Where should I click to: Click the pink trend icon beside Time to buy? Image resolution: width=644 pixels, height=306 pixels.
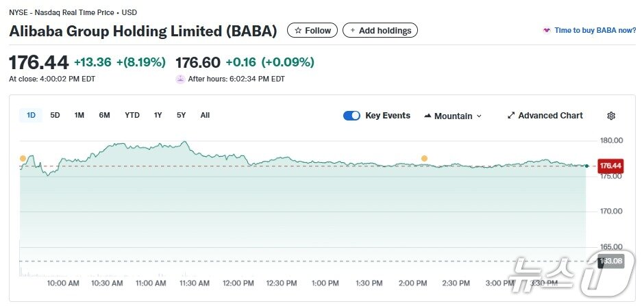[547, 31]
